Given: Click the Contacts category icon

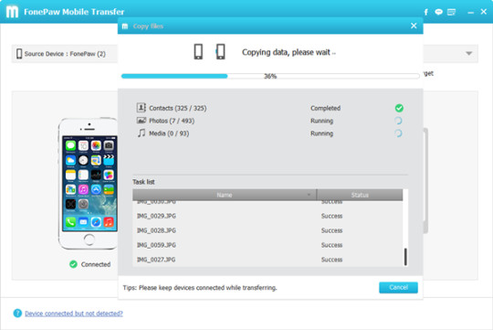Looking at the screenshot, I should tap(142, 108).
